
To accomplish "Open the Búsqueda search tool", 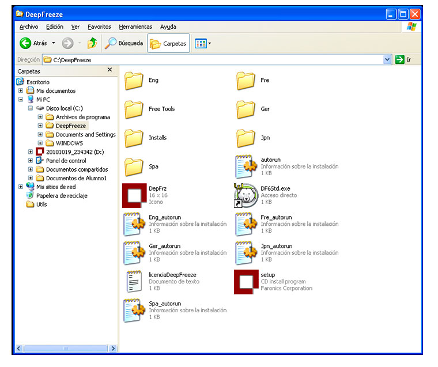I will (124, 43).
